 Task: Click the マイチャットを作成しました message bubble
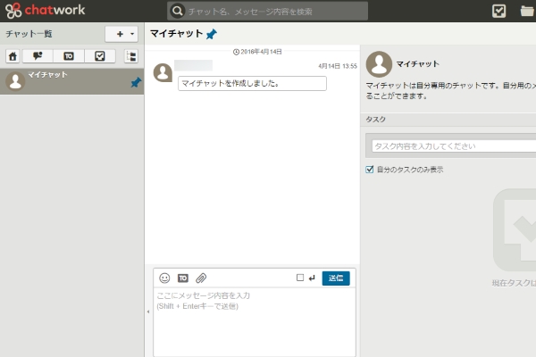pos(252,83)
